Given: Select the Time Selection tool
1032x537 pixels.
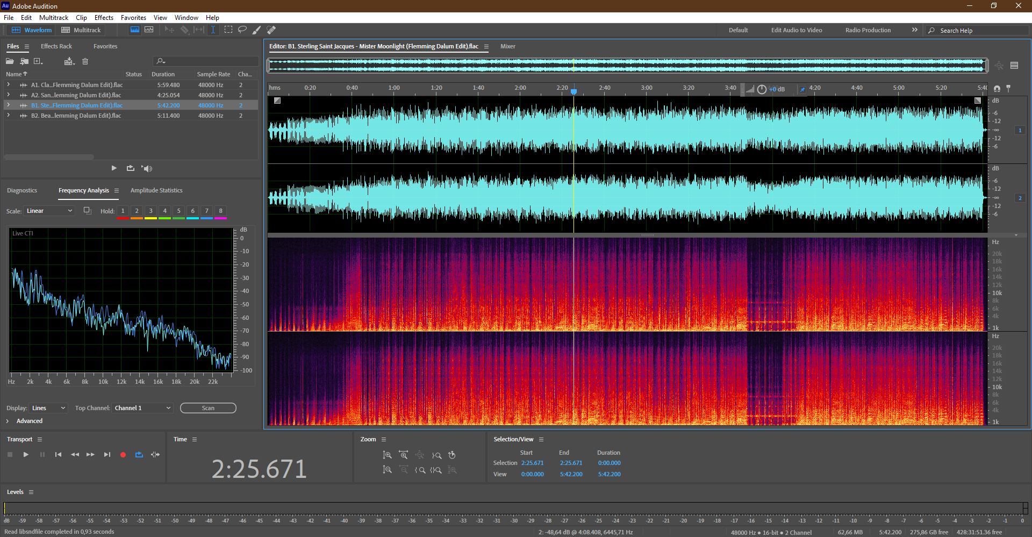Looking at the screenshot, I should coord(213,30).
